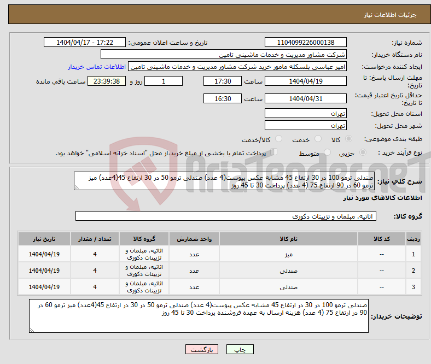Click the جزئیات اطلاعات نیاز page header
Image resolution: width=431 pixels, height=364 pixels.
tap(391, 15)
